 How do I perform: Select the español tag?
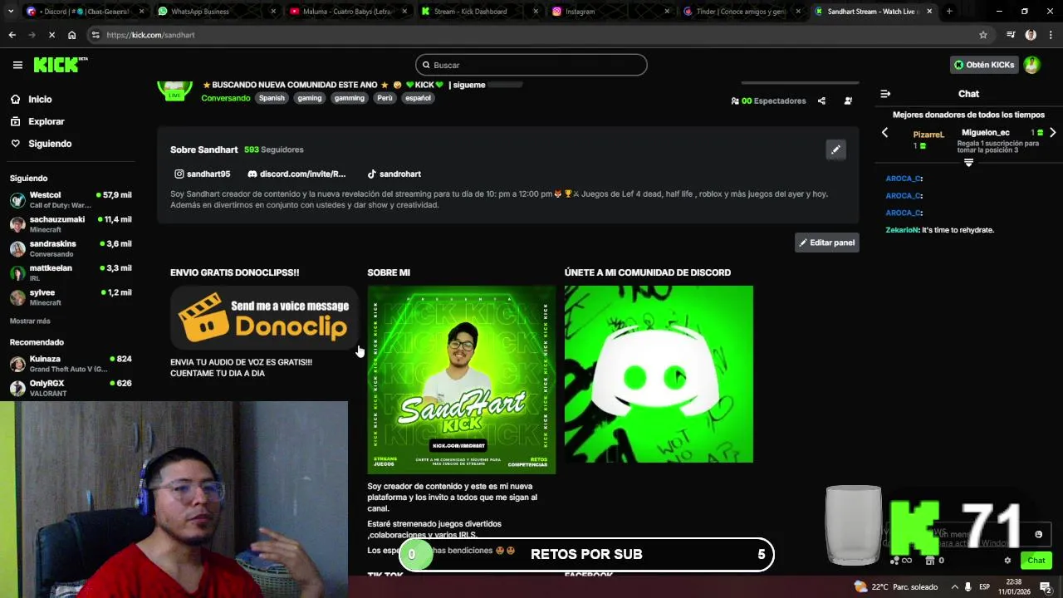click(418, 98)
